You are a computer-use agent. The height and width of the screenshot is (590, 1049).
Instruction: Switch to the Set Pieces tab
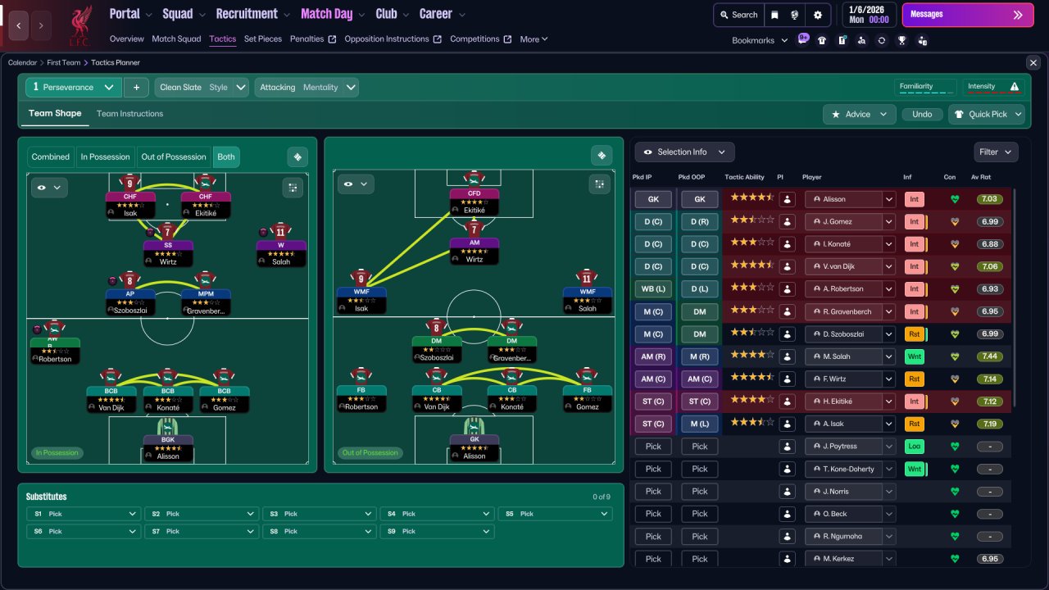pos(263,39)
